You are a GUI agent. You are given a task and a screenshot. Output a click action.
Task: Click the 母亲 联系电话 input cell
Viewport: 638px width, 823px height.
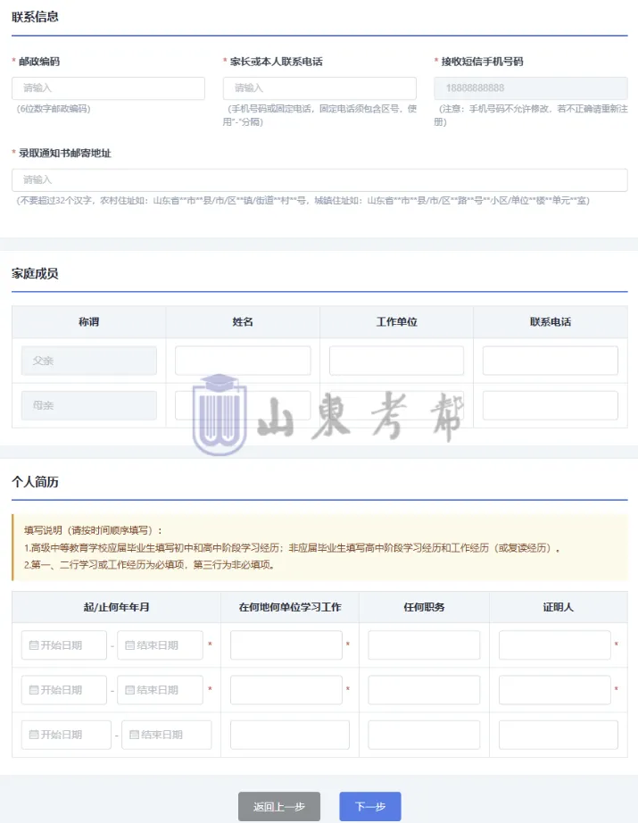(x=551, y=405)
